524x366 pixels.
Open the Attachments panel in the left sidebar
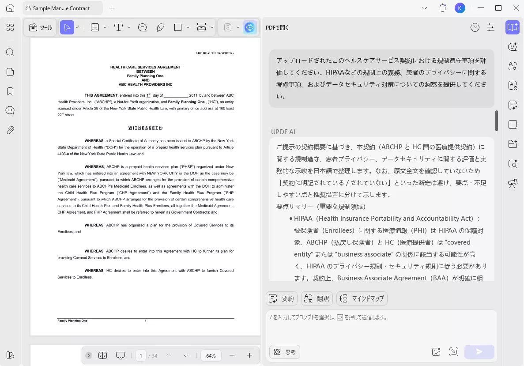tap(10, 130)
